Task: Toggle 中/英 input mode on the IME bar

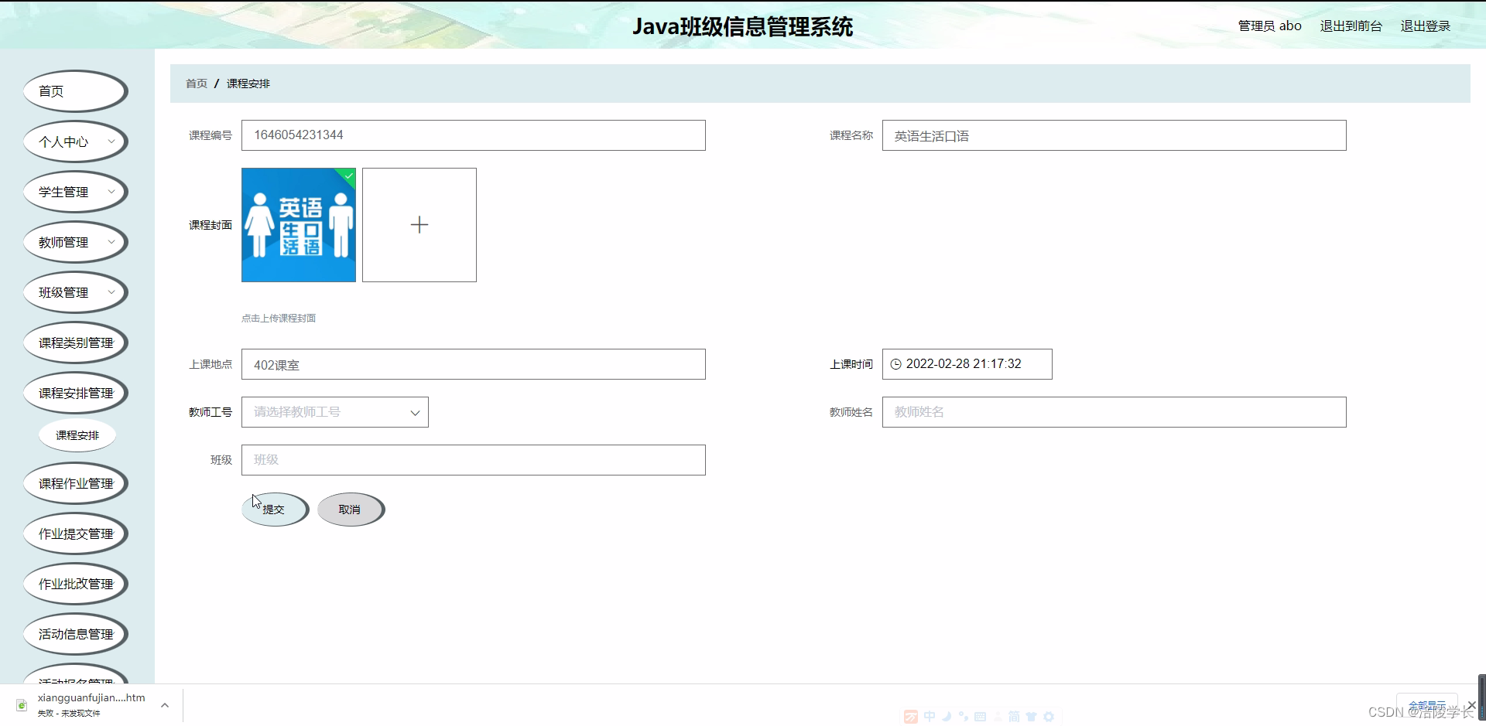Action: [x=930, y=717]
